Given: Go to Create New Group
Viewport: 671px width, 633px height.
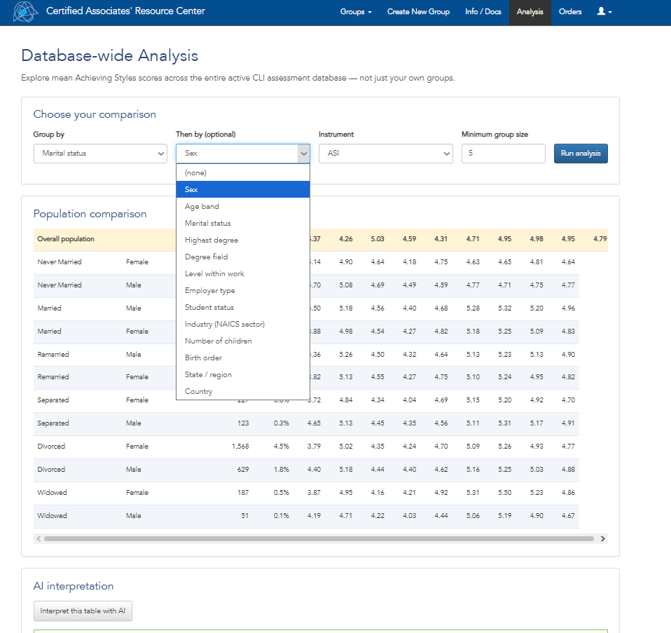Looking at the screenshot, I should pos(419,11).
